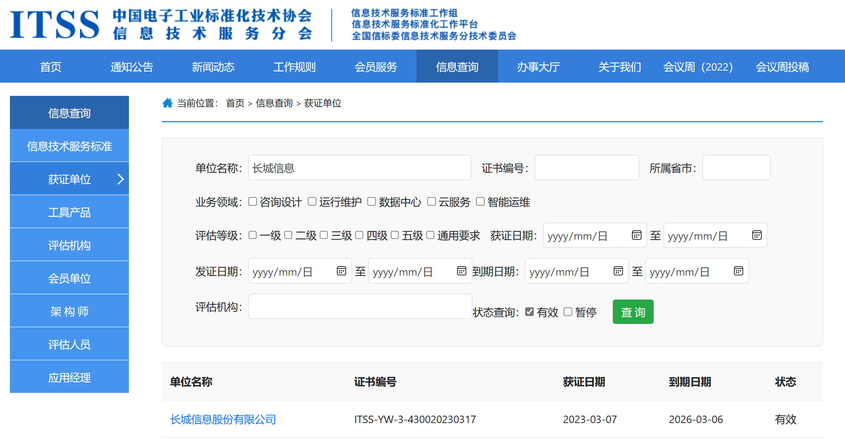
Task: Check the 一级 level checkbox
Action: pyautogui.click(x=253, y=235)
